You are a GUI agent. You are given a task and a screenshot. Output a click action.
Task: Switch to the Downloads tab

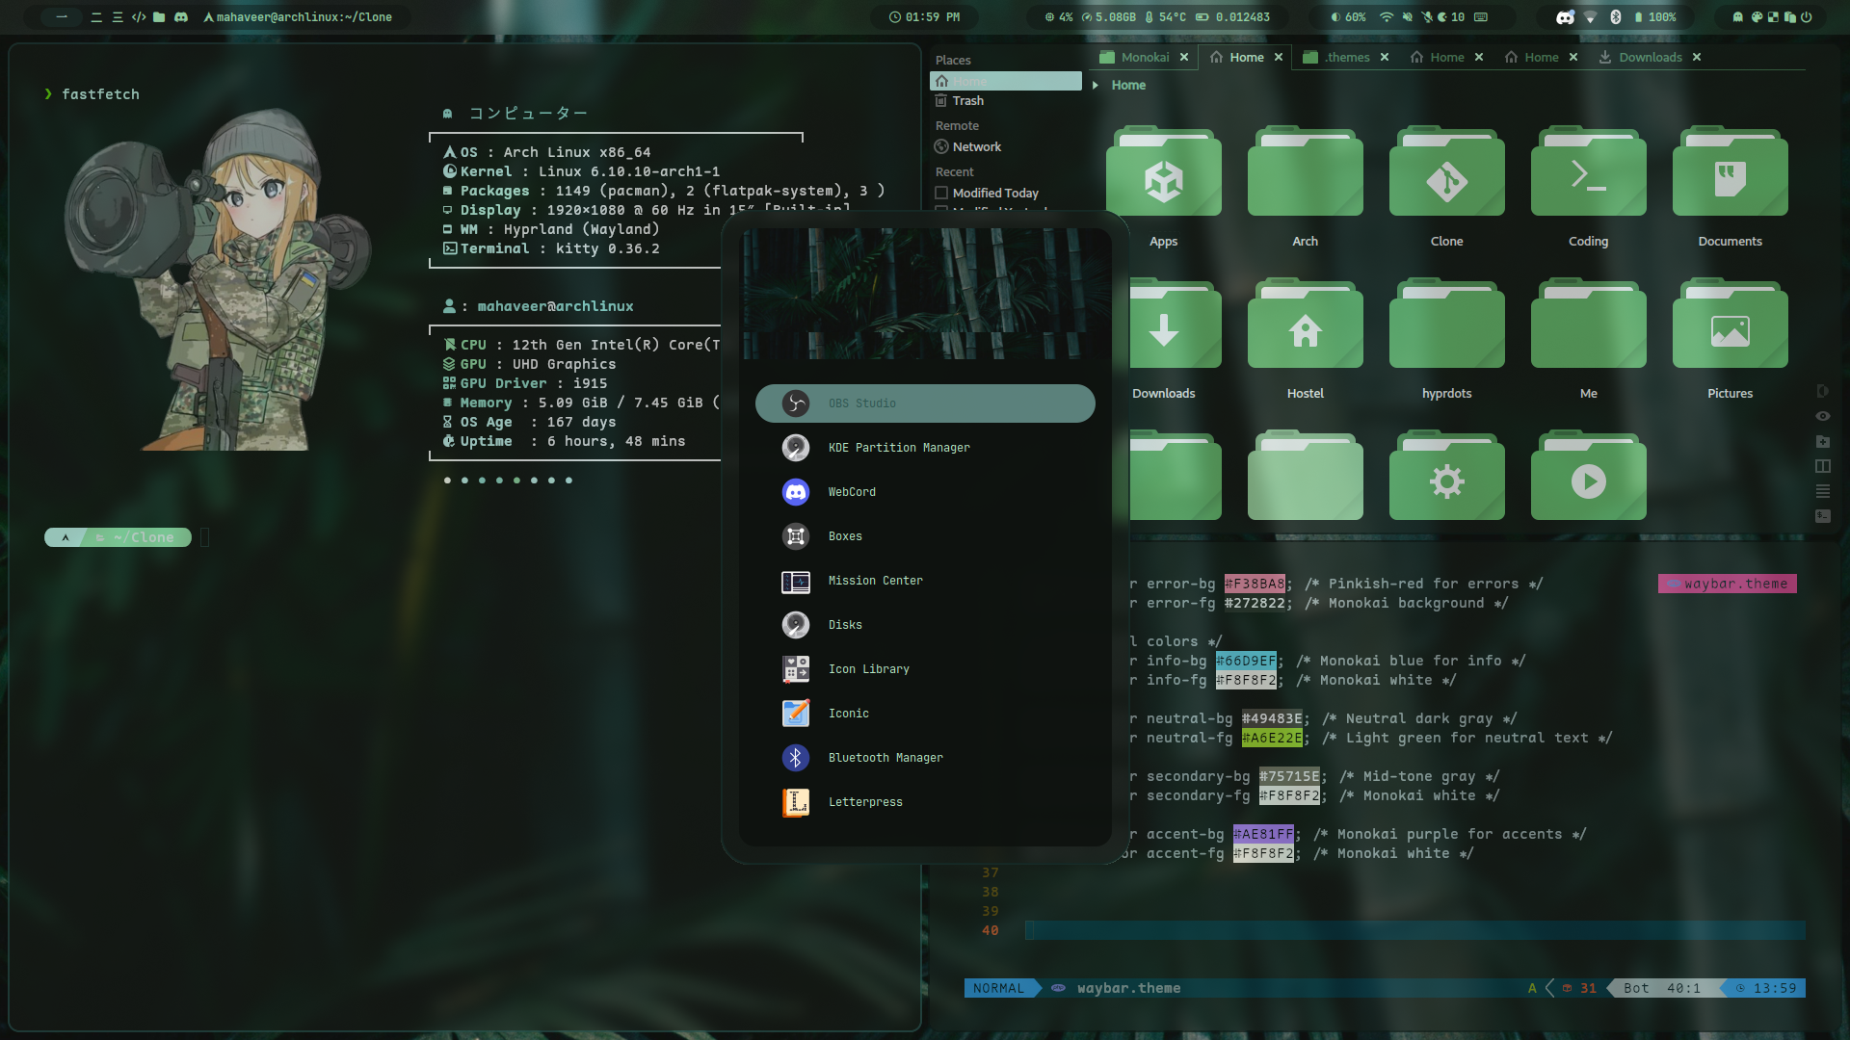[1649, 57]
